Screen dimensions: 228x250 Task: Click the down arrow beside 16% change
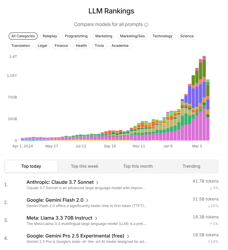tap(209, 206)
